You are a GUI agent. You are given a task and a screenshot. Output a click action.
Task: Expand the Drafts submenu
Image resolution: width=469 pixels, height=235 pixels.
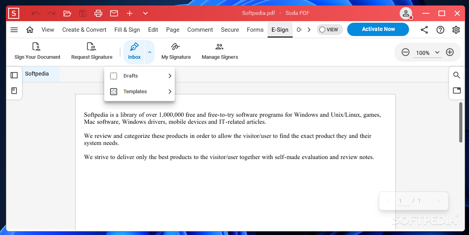tap(139, 76)
